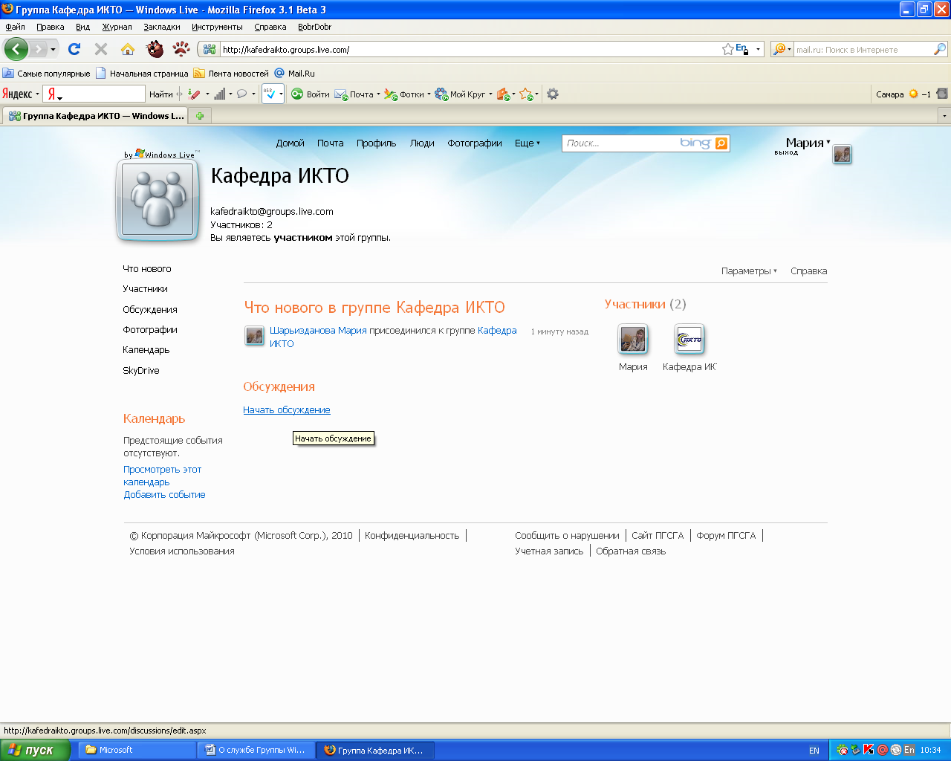
Task: Click the site identity icon in the address bar
Action: pyautogui.click(x=210, y=49)
